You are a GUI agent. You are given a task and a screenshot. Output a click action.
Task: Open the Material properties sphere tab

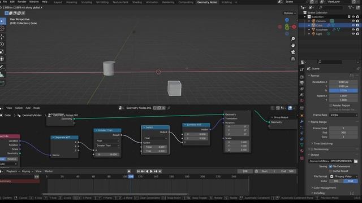tap(301, 151)
